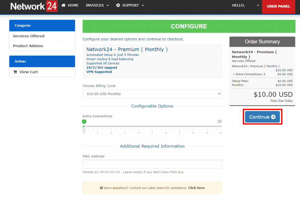Click the green CONFIGURE banner heading
Screen dimensions: 300x200
(x=189, y=26)
